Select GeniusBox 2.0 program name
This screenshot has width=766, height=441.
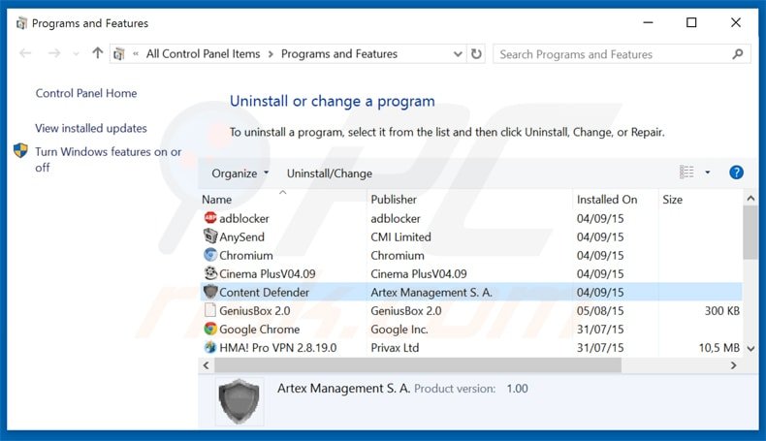pyautogui.click(x=254, y=310)
